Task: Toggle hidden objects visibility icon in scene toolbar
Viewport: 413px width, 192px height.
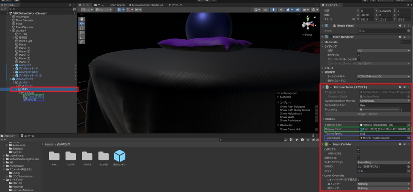Action: [298, 10]
